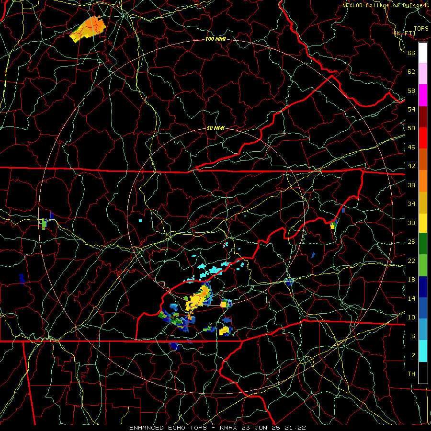
Task: Click the magenta legend swatch
Action: point(423,95)
